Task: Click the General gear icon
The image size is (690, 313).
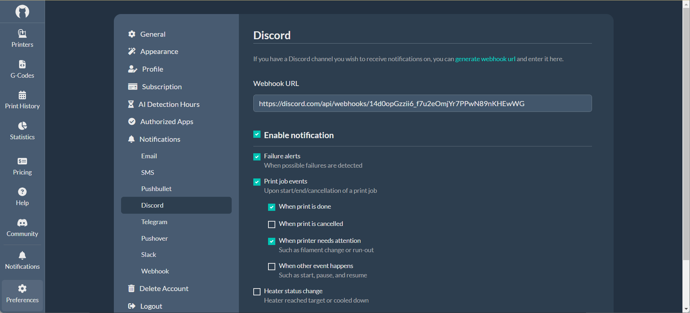Action: 132,34
